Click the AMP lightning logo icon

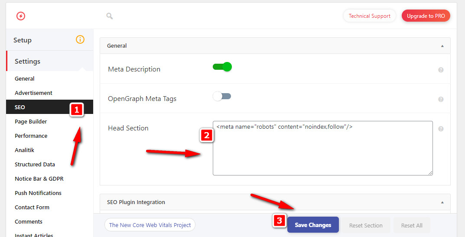20,16
